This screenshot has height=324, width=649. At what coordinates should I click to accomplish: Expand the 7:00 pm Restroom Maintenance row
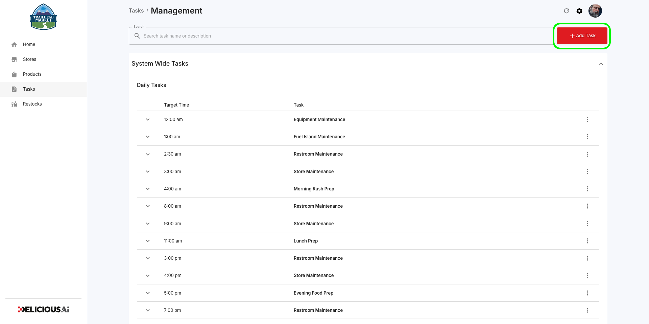click(148, 310)
